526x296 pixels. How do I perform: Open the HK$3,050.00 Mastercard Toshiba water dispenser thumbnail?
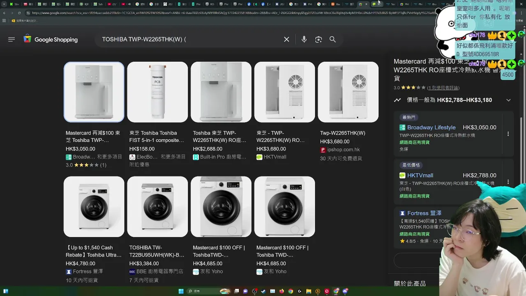click(x=94, y=92)
